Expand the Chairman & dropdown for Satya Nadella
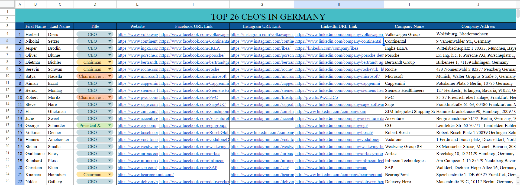Image resolution: width=520 pixels, height=185 pixels. [110, 76]
